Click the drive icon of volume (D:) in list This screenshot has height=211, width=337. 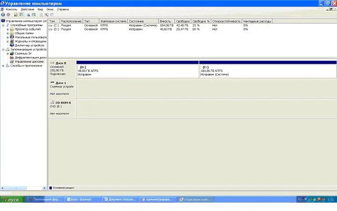click(x=51, y=29)
